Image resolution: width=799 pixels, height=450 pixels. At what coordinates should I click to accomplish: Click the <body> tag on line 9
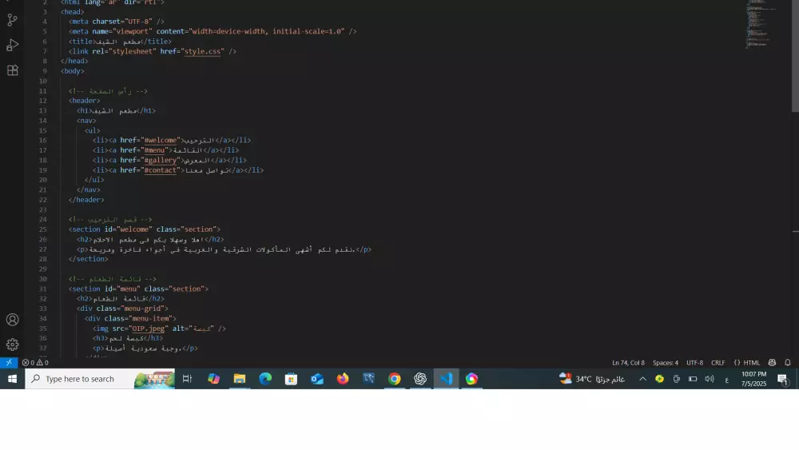pos(73,71)
